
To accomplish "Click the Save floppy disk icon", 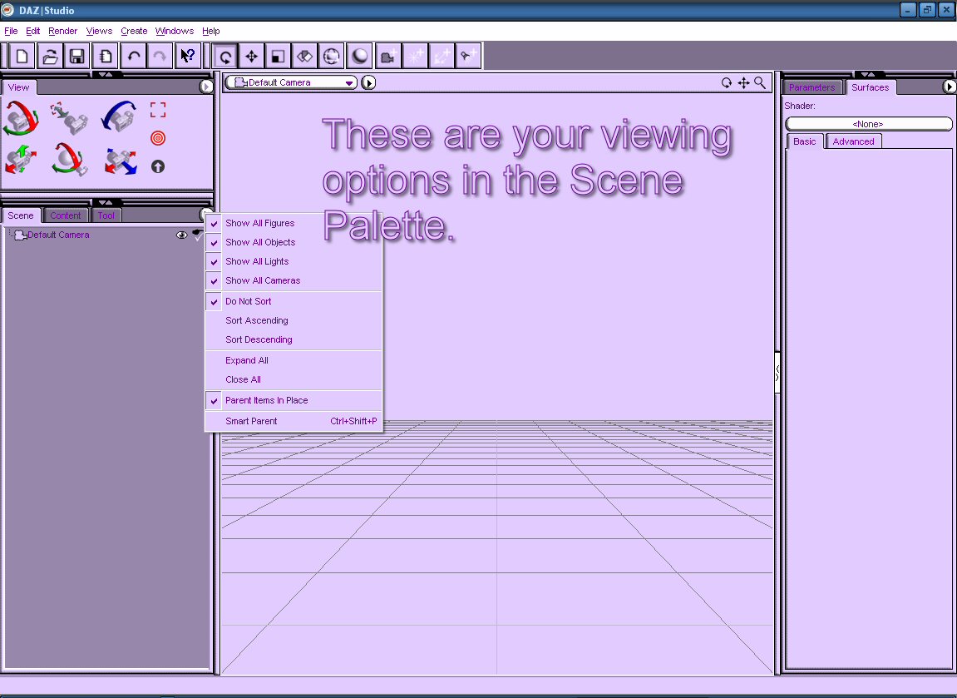I will tap(76, 57).
